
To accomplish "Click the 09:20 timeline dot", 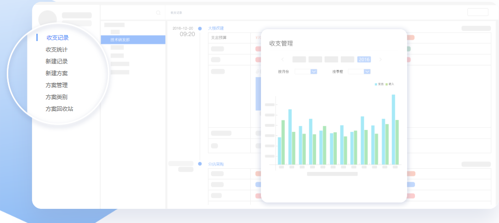I will click(200, 28).
